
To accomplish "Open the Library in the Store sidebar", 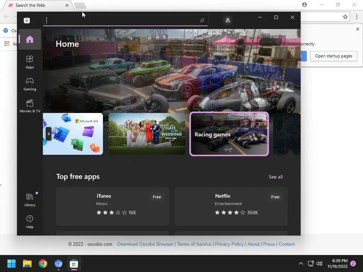I will (30, 200).
